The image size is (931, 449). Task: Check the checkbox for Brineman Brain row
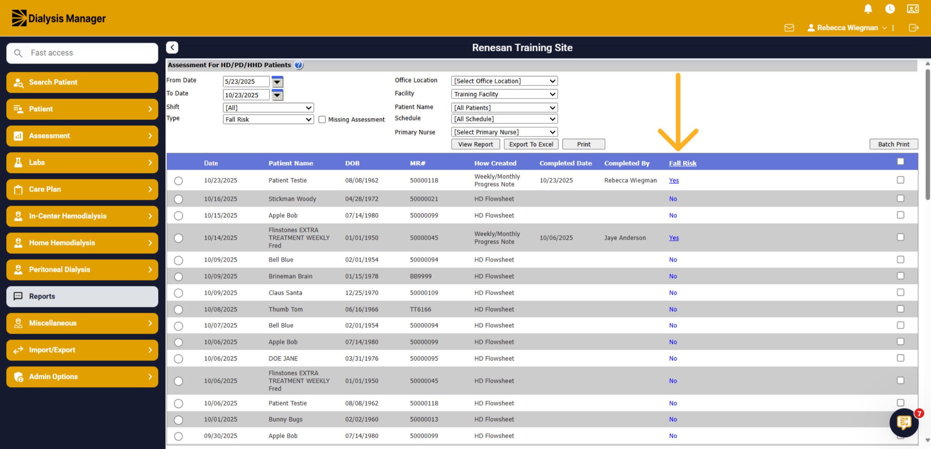tap(901, 276)
